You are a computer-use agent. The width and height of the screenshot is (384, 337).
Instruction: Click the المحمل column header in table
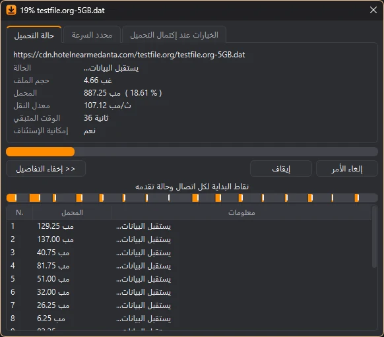click(72, 212)
